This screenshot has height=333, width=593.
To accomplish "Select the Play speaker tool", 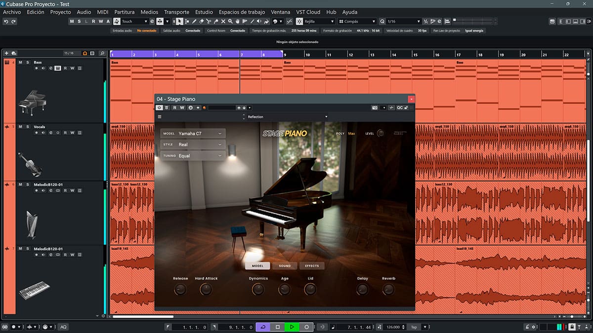I will (259, 21).
